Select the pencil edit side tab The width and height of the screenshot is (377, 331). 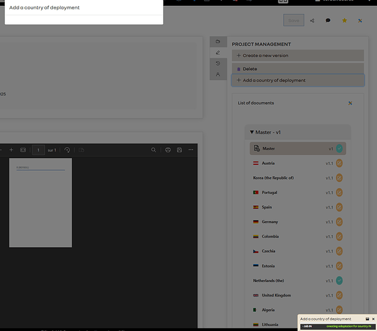pyautogui.click(x=218, y=52)
